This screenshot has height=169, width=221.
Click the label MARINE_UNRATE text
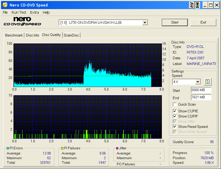(201, 64)
